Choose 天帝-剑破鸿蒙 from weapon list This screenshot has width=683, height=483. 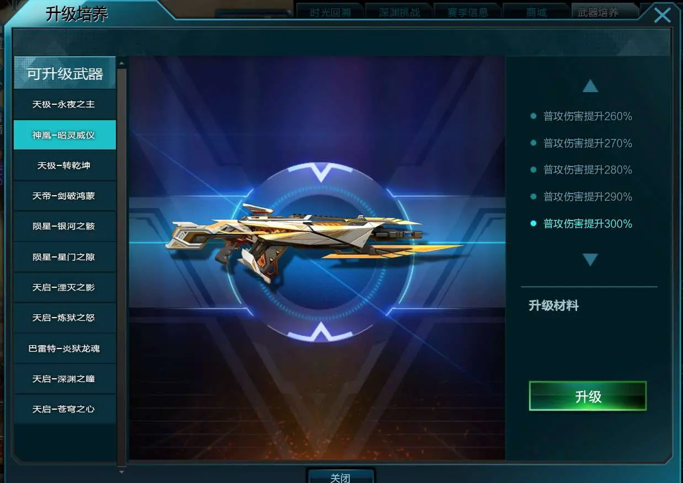point(65,196)
